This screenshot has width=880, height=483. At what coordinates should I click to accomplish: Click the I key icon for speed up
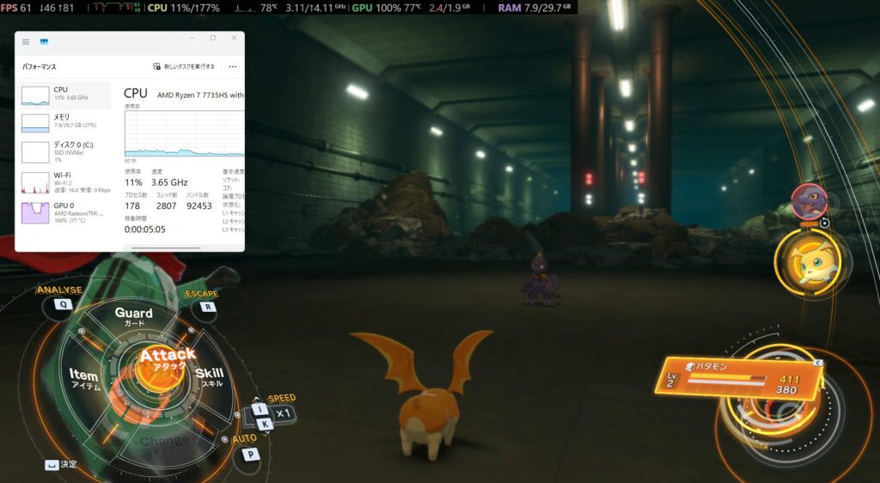pyautogui.click(x=260, y=409)
